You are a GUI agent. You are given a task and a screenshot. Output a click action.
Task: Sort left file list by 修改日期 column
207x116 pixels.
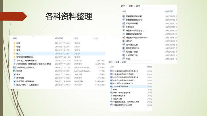tap(59, 38)
